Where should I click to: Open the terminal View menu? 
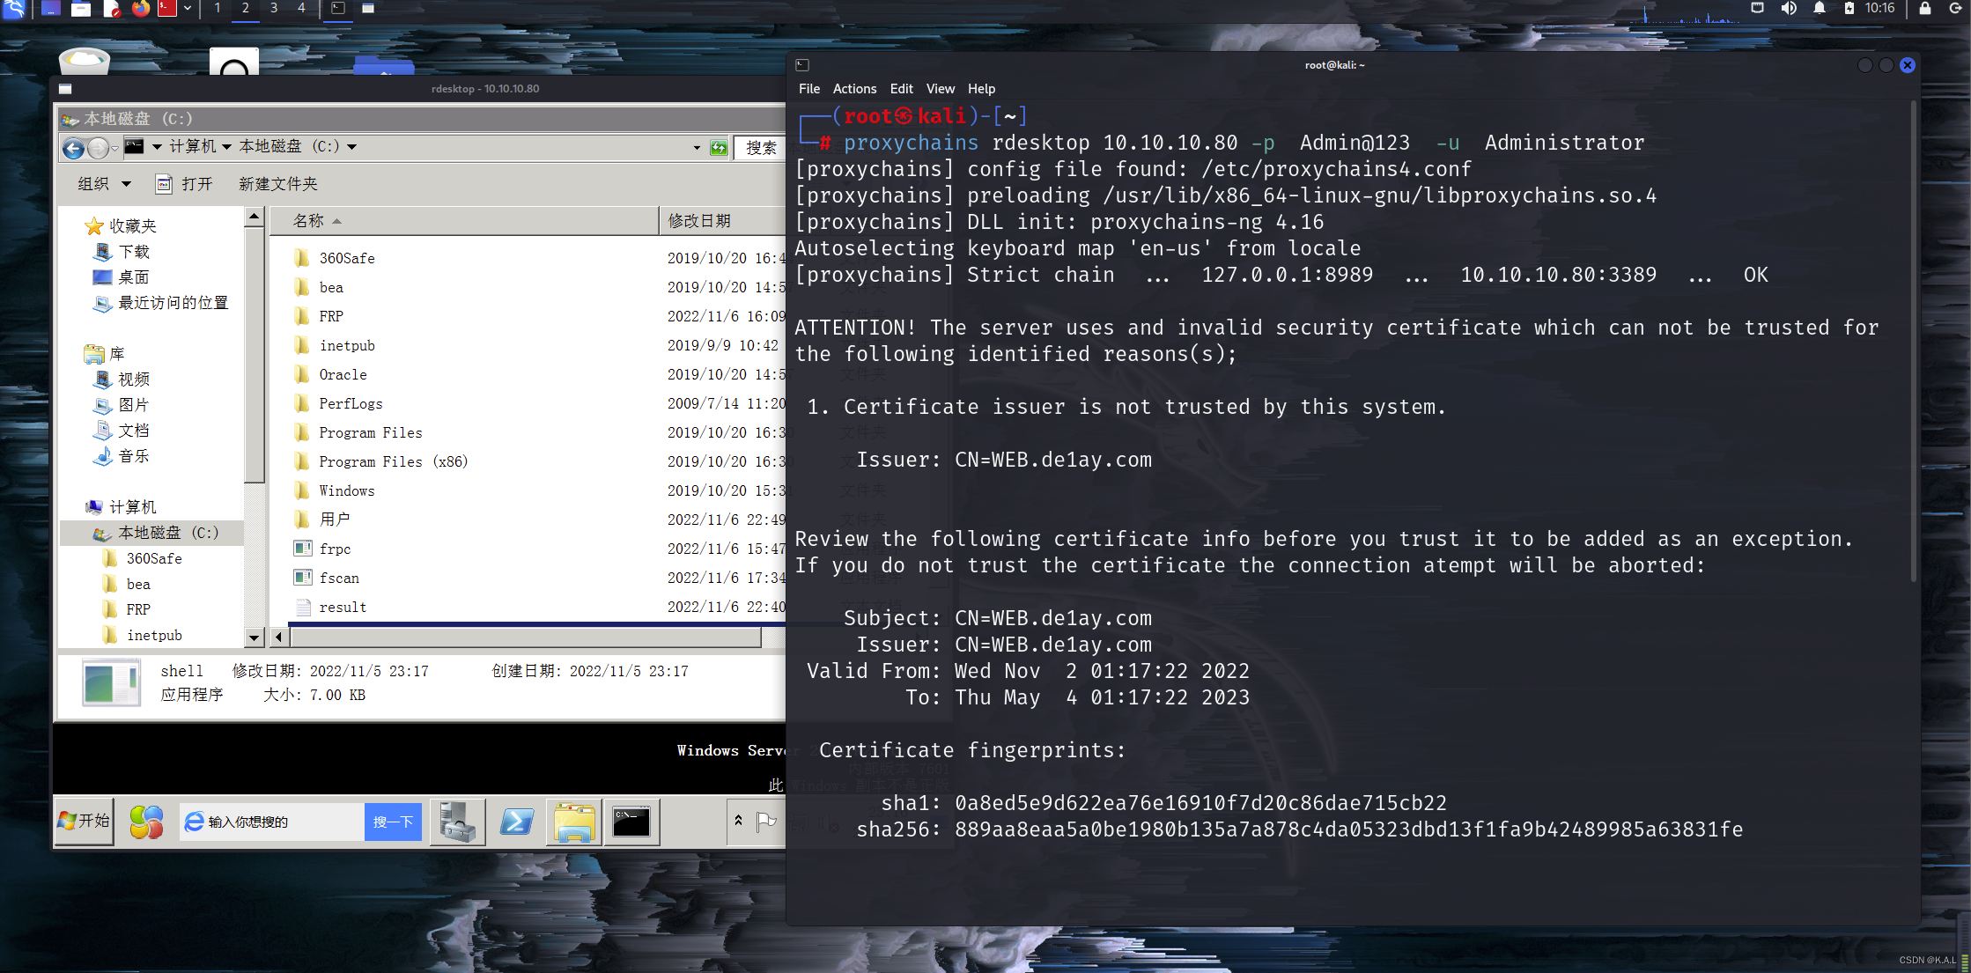click(940, 89)
